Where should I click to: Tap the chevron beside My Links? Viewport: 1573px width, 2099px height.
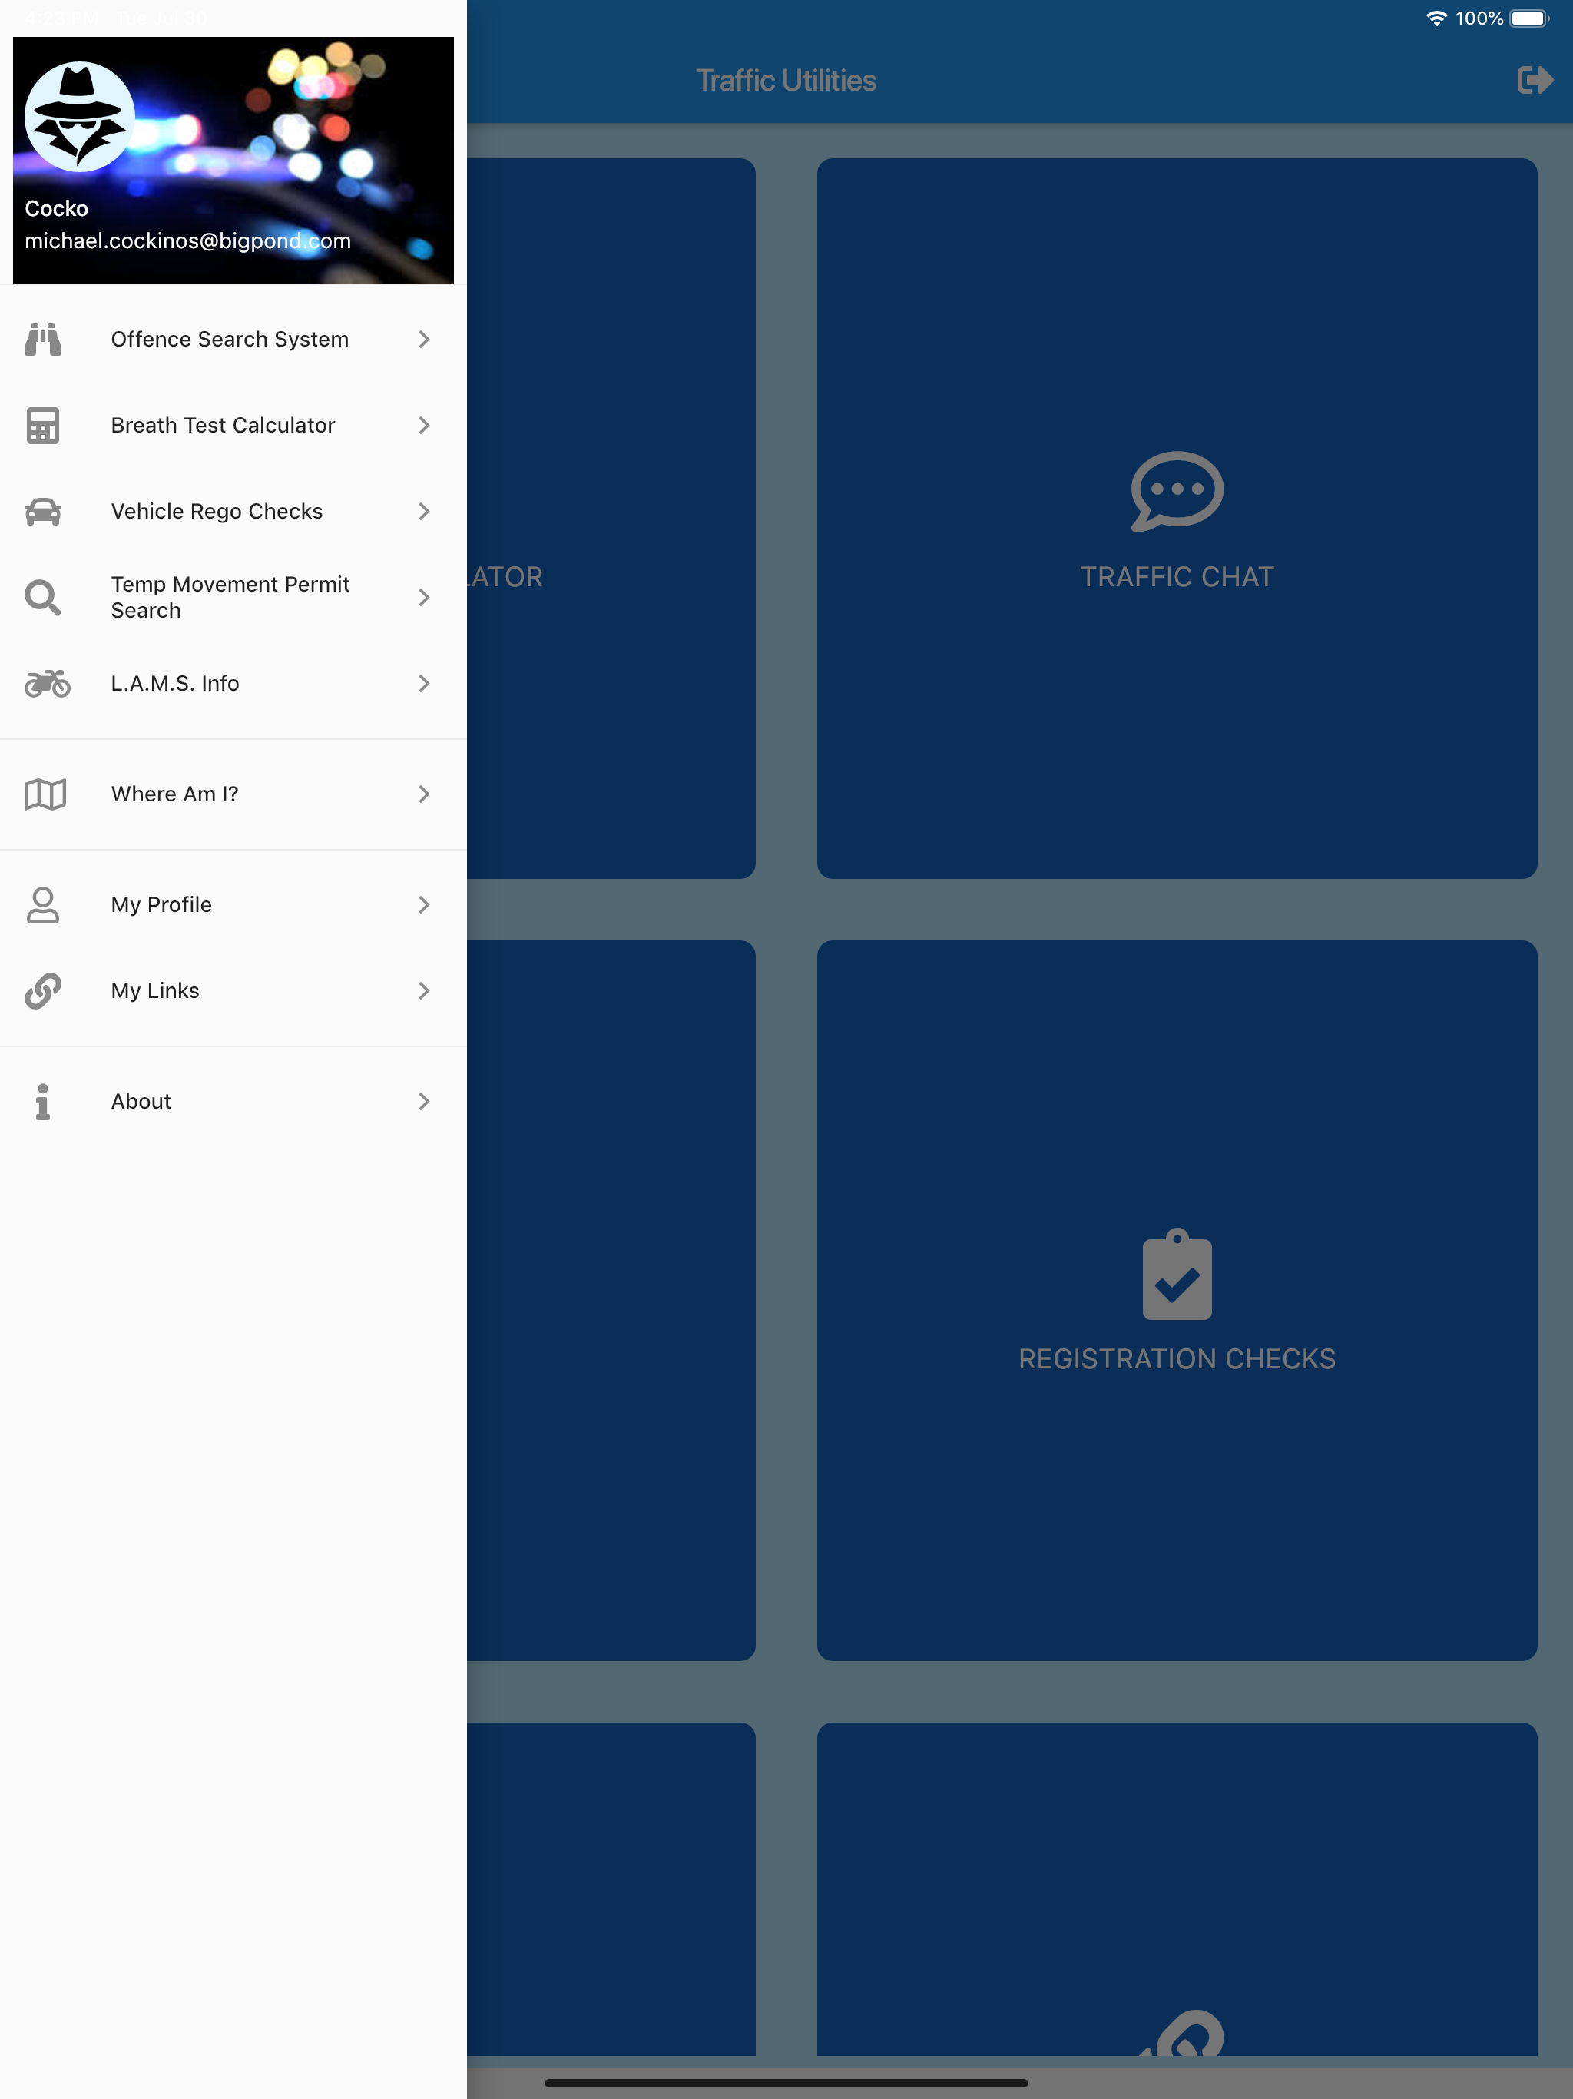(424, 990)
